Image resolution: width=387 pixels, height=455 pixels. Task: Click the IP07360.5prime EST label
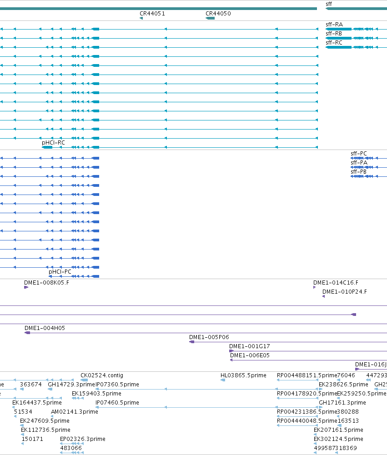(x=117, y=384)
